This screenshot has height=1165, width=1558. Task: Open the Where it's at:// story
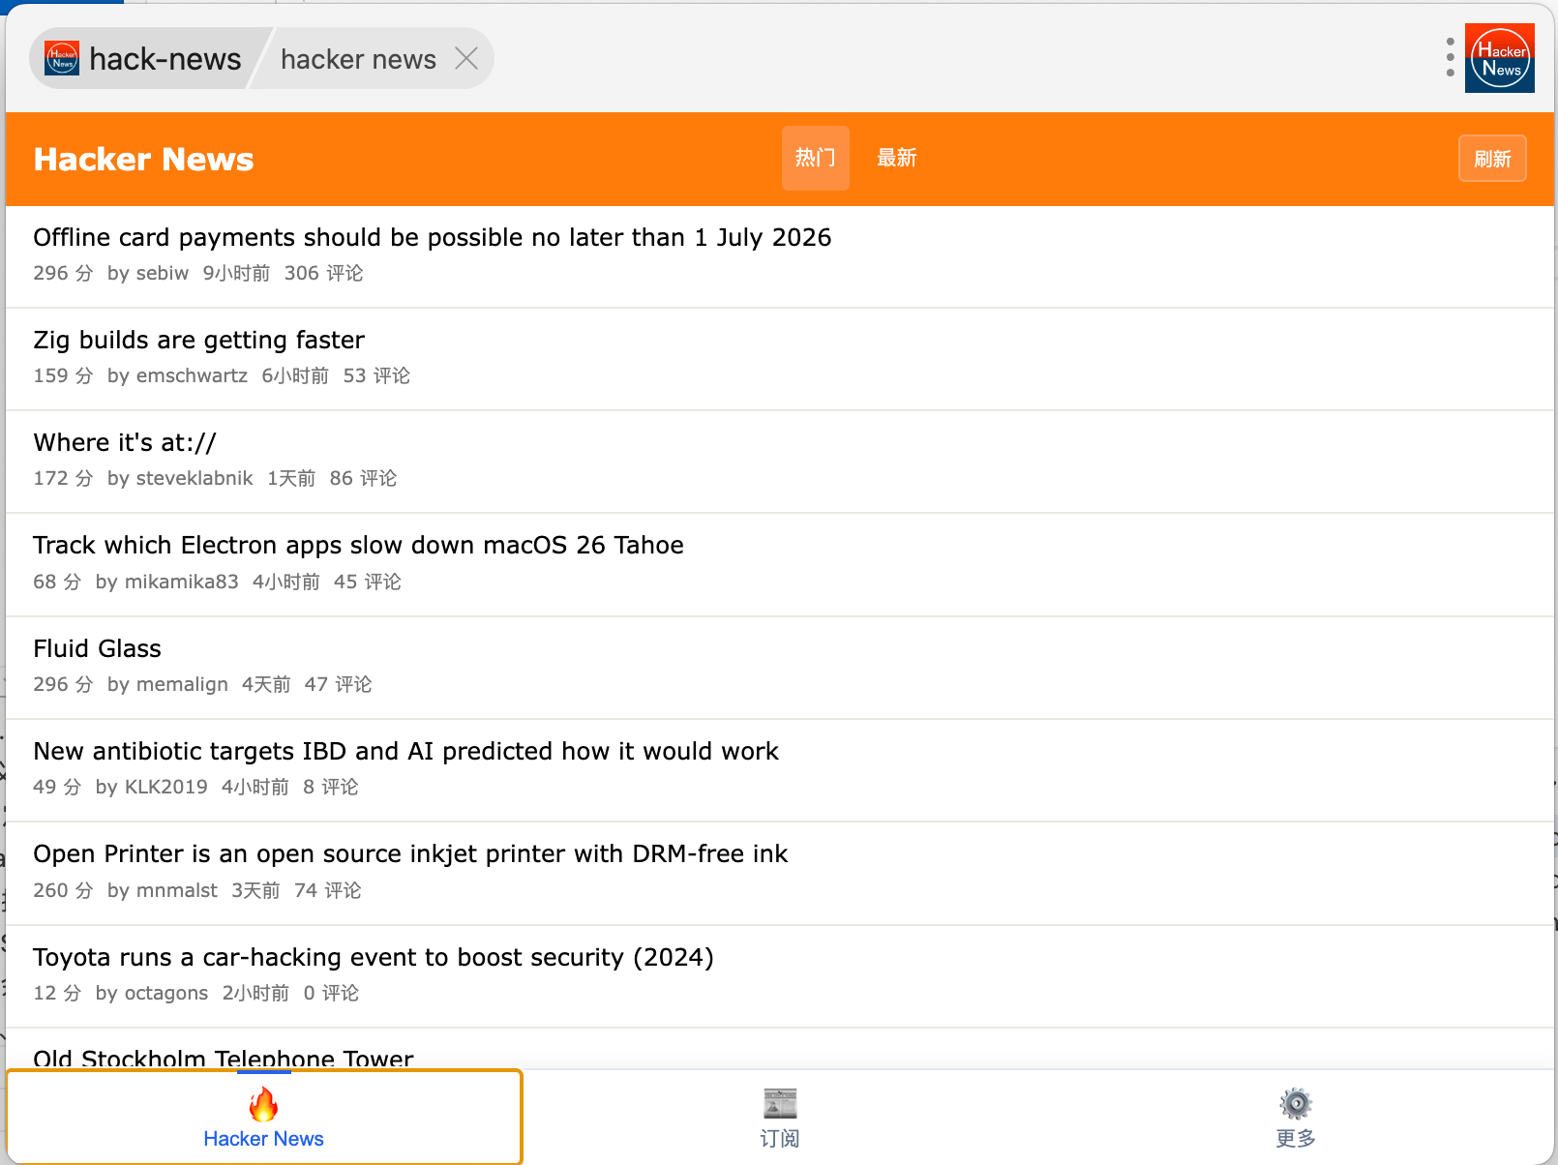(125, 443)
